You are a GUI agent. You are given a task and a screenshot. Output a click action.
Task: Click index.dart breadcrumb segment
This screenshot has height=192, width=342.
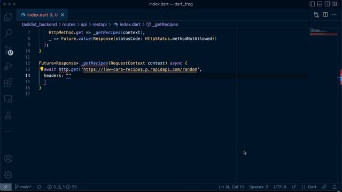(130, 25)
